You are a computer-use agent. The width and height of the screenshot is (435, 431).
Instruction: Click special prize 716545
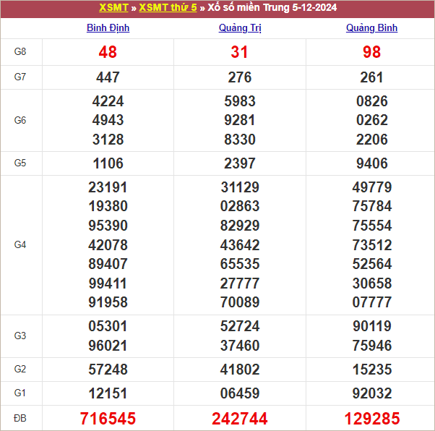coord(108,419)
